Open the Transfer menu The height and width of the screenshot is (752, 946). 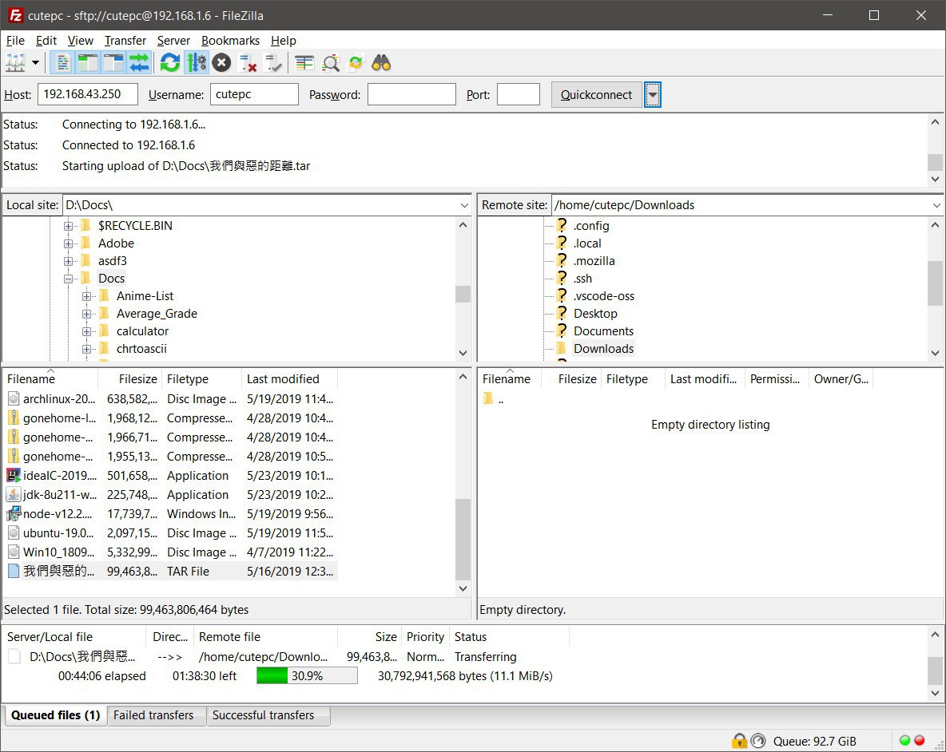[x=125, y=41]
